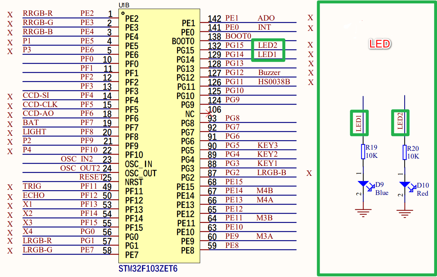The image size is (437, 277).
Task: Select the R19 designator text
Action: pyautogui.click(x=371, y=147)
